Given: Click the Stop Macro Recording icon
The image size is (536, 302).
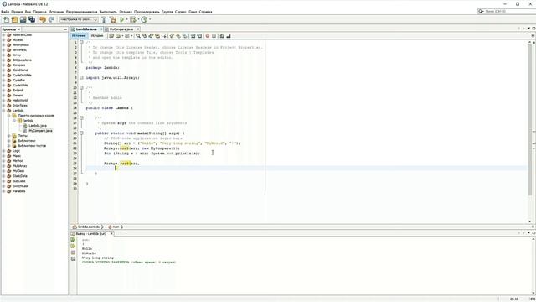Looking at the screenshot, I should click(x=214, y=35).
